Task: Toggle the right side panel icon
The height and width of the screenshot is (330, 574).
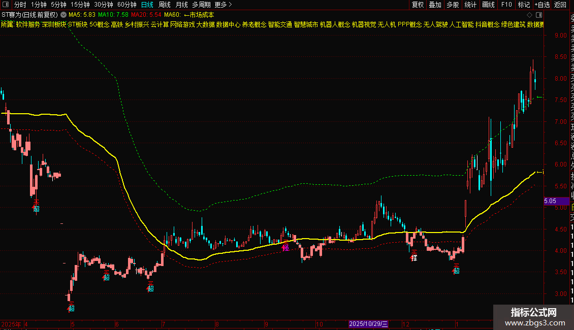Action: tap(539, 15)
